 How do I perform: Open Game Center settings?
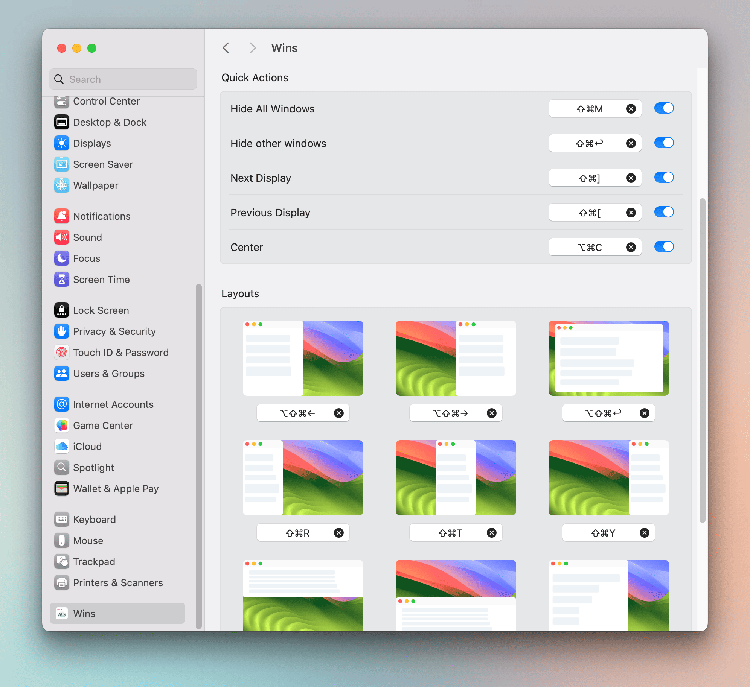coord(103,426)
